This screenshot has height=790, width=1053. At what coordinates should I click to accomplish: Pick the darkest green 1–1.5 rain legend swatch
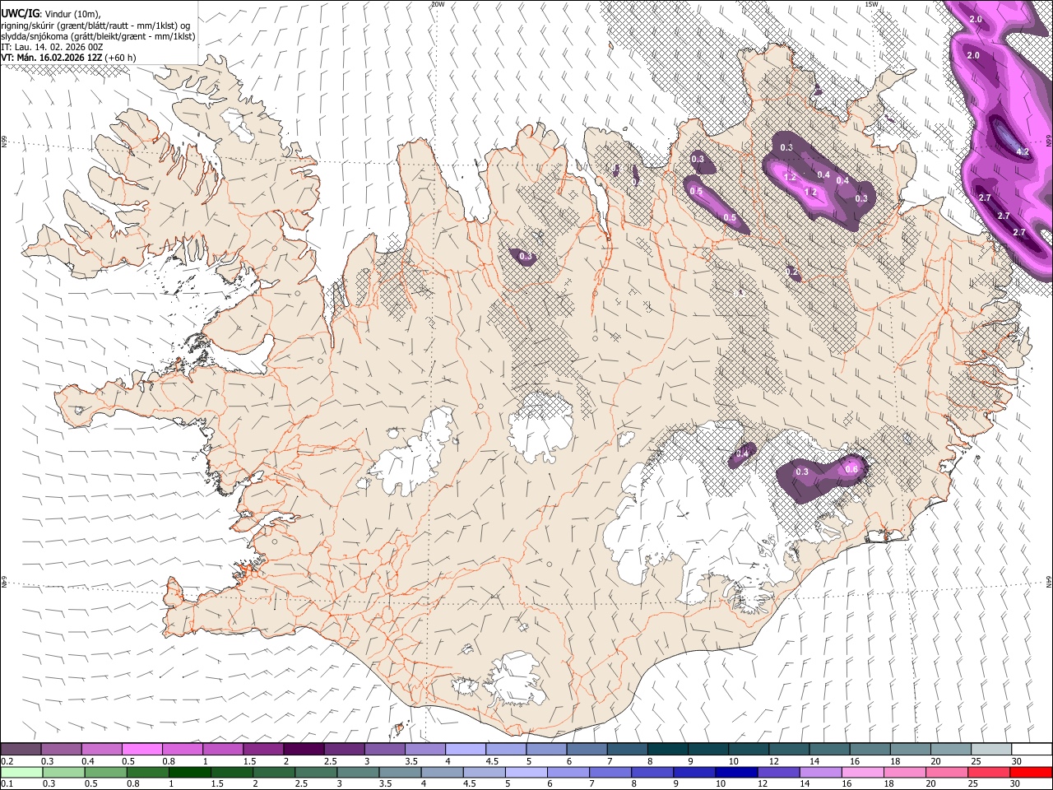pos(189,772)
